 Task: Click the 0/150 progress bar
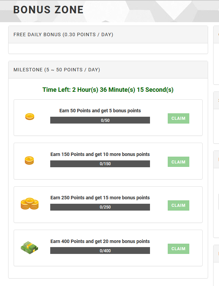tap(100, 164)
